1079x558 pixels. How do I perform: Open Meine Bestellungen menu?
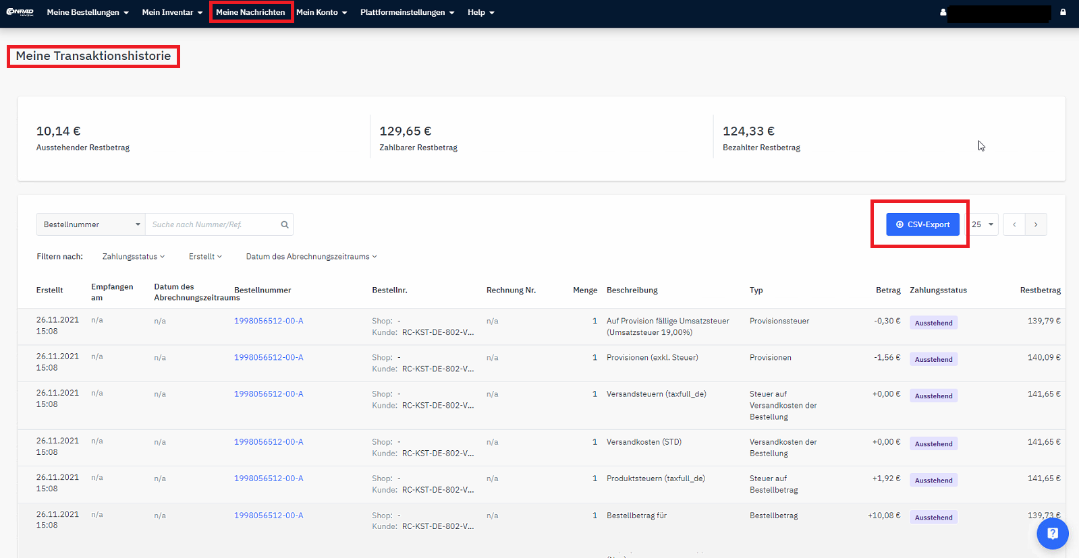(87, 12)
